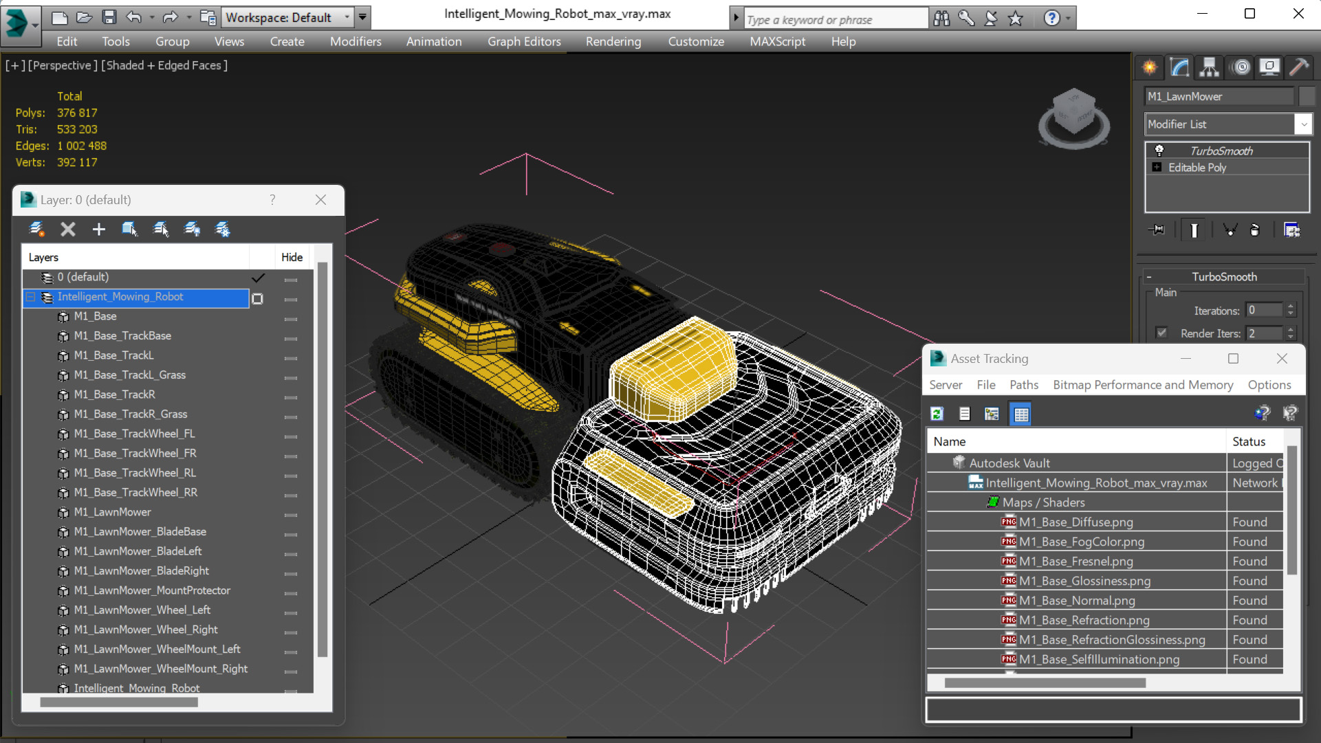Click Make Unique modifier icon
Screen dimensions: 1321x743
click(1230, 230)
